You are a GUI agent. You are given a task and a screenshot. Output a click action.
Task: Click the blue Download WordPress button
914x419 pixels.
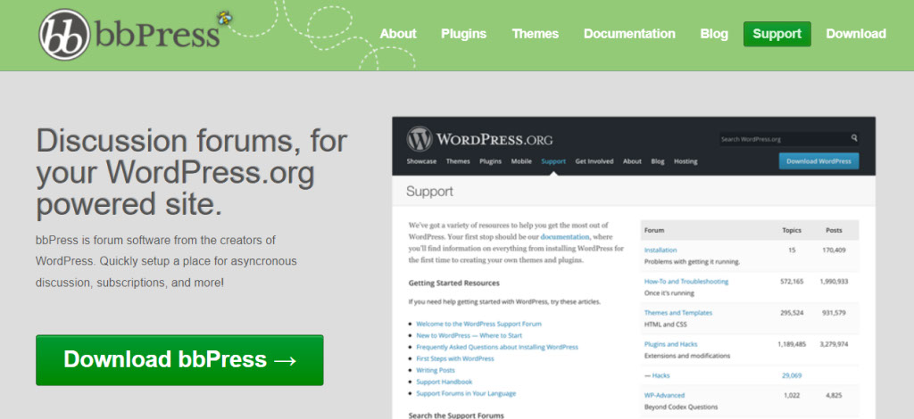tap(818, 161)
